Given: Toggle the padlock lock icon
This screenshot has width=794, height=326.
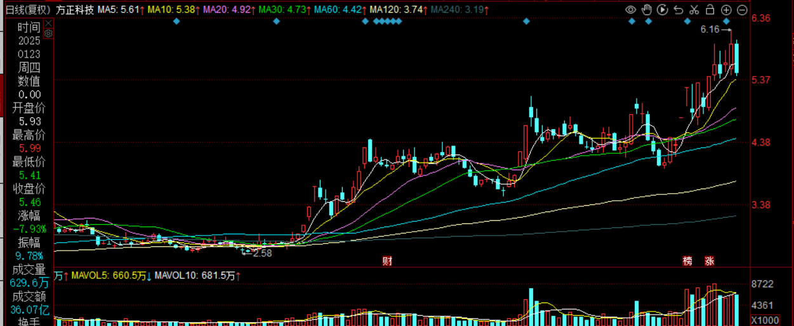Looking at the screenshot, I should [x=710, y=9].
